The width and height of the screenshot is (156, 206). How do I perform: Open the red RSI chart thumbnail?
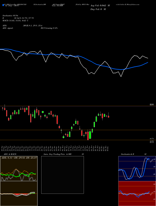click(137, 194)
